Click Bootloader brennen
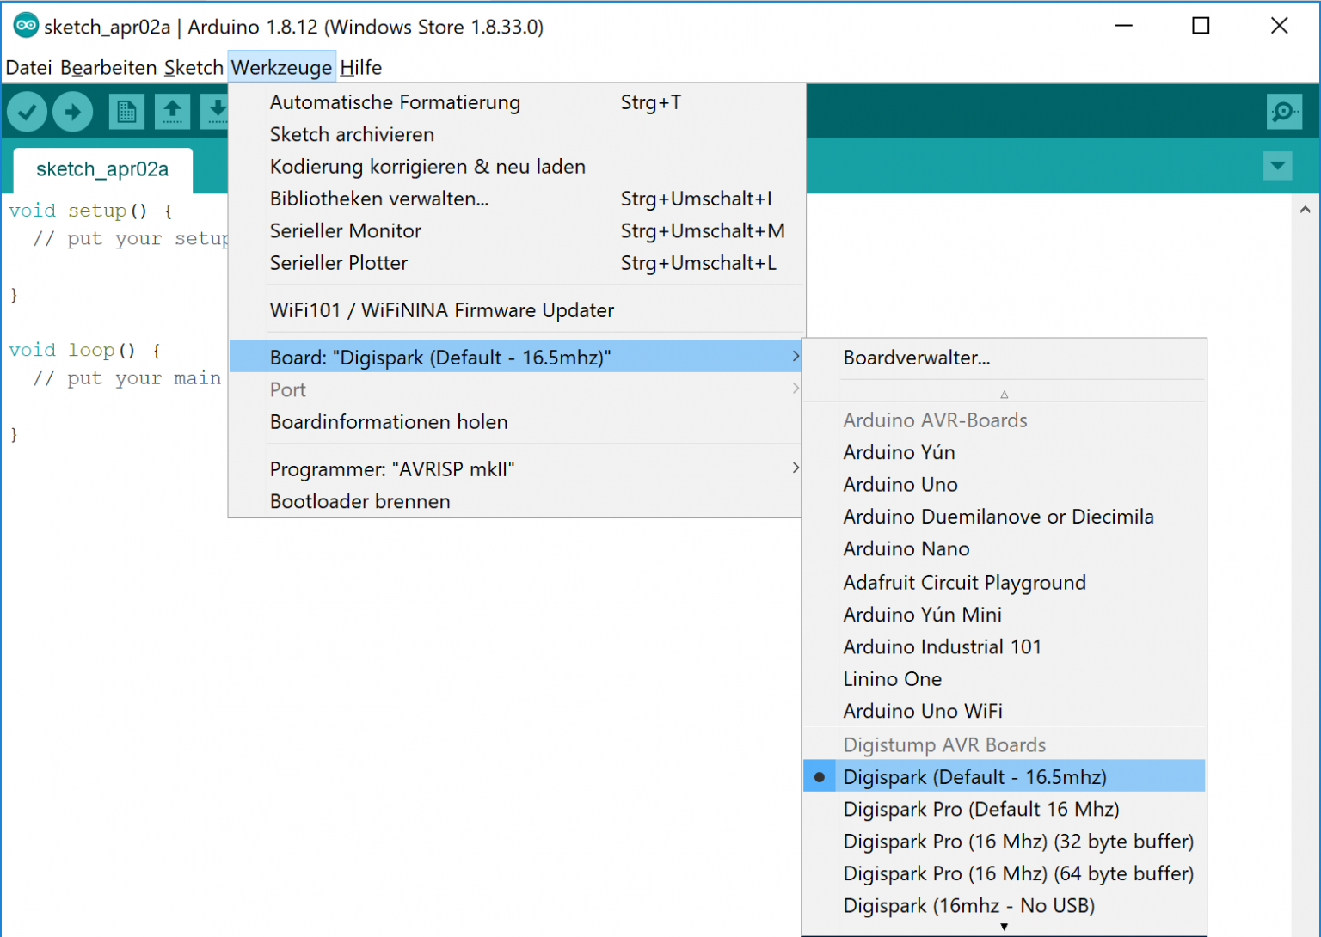 click(x=359, y=502)
